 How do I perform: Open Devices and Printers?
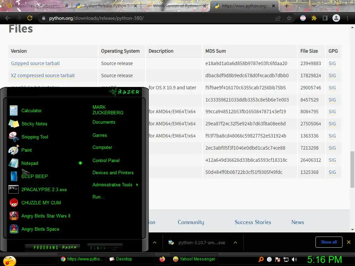coord(113,172)
